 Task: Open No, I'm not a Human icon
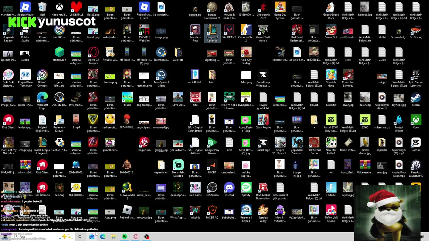(x=229, y=101)
